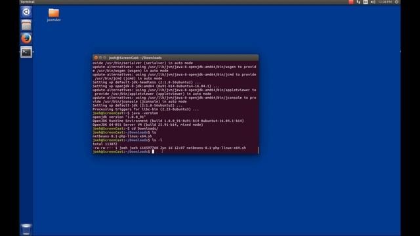Click the clock showing 12:08 PM

tap(385, 2)
